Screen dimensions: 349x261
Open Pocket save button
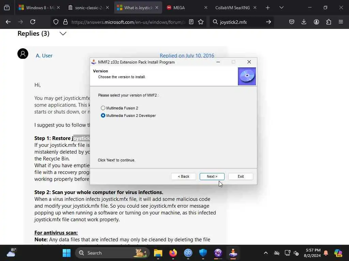pos(292,22)
